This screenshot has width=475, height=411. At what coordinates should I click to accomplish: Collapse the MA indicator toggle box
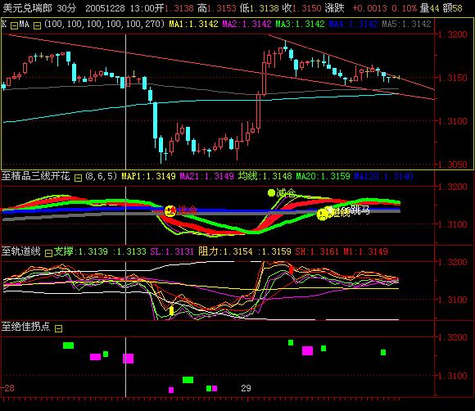(x=37, y=25)
